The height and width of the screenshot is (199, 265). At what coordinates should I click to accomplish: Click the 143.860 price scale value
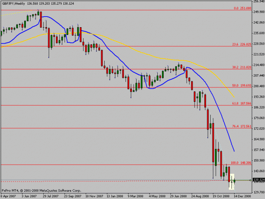(x=259, y=171)
